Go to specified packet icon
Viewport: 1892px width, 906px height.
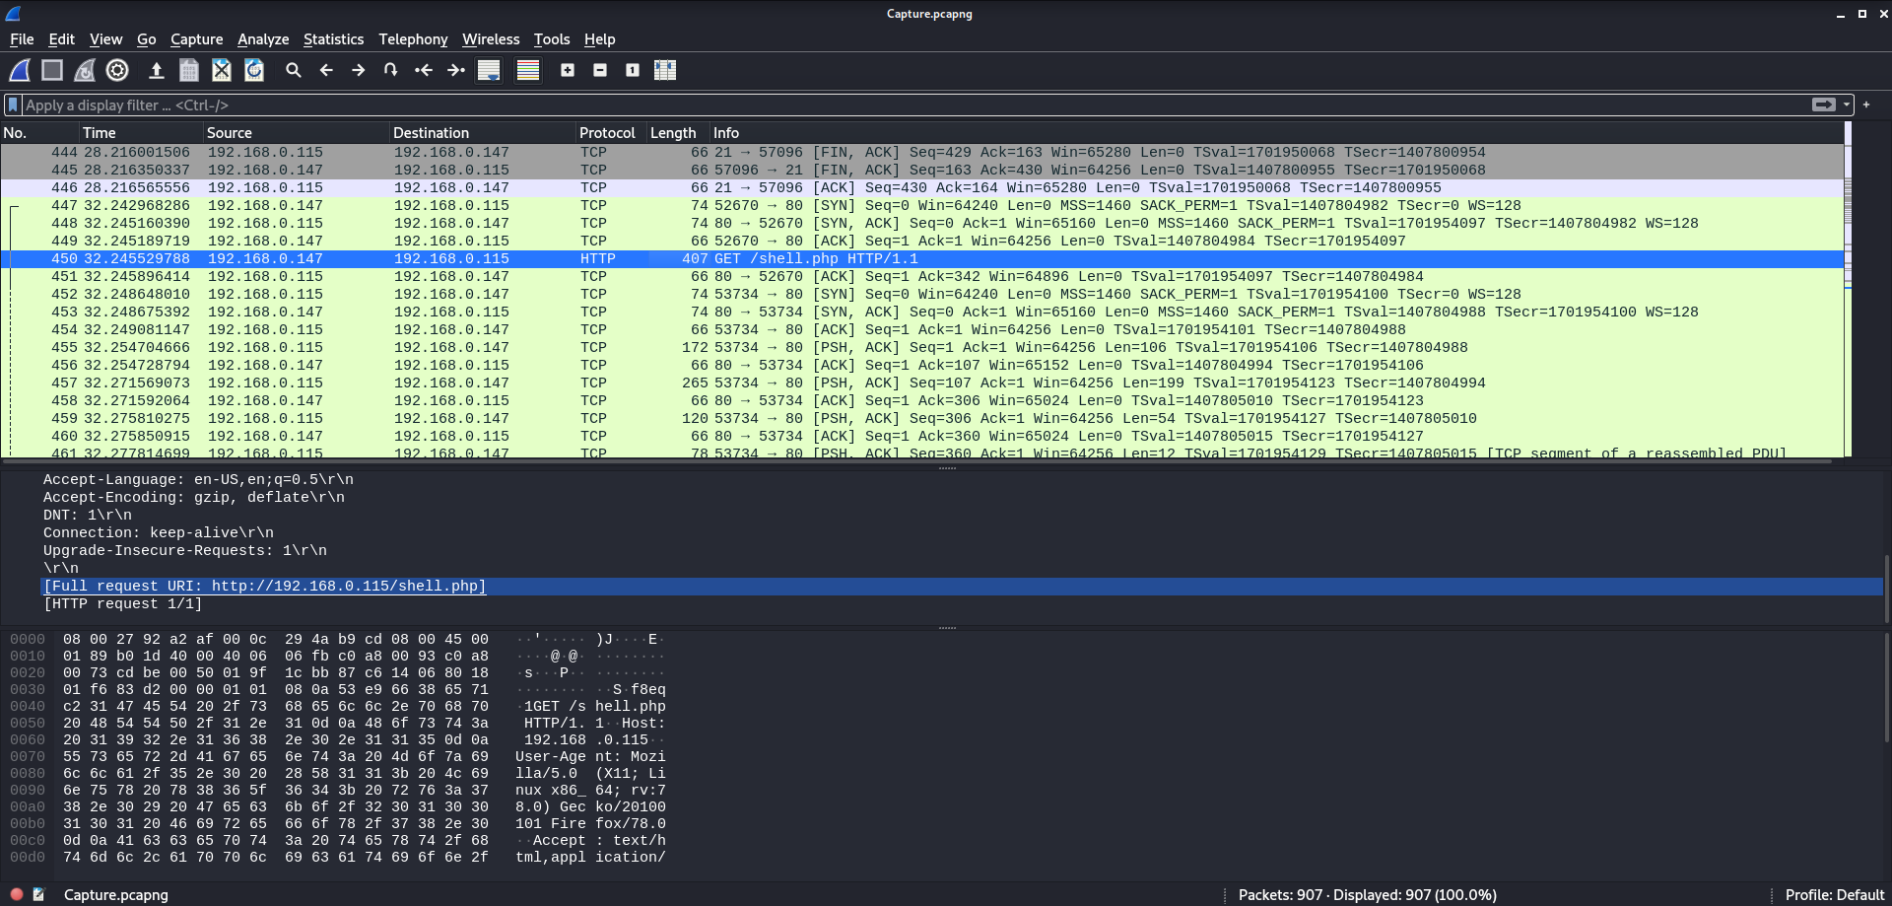[x=391, y=70]
